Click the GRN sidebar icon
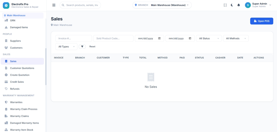 pyautogui.click(x=6, y=20)
